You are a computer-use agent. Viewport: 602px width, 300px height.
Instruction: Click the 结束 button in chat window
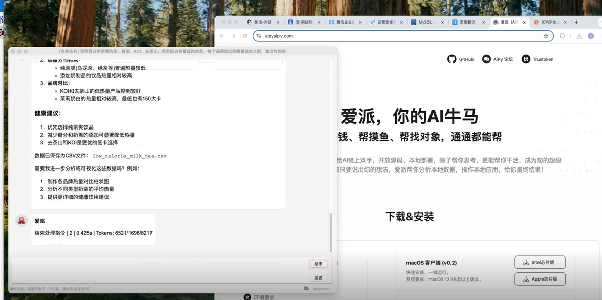[318, 264]
